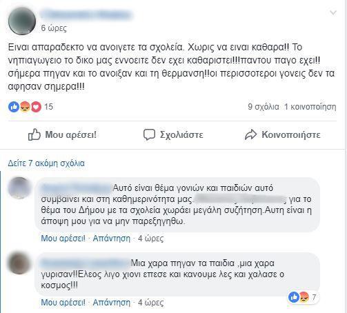Click the angry face reaction icon under post
This screenshot has width=347, height=313.
(x=25, y=107)
